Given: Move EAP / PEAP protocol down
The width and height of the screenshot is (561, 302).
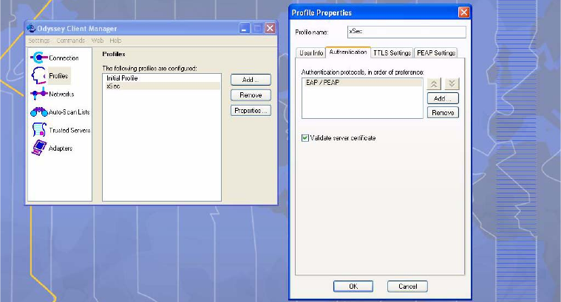Looking at the screenshot, I should click(x=452, y=84).
